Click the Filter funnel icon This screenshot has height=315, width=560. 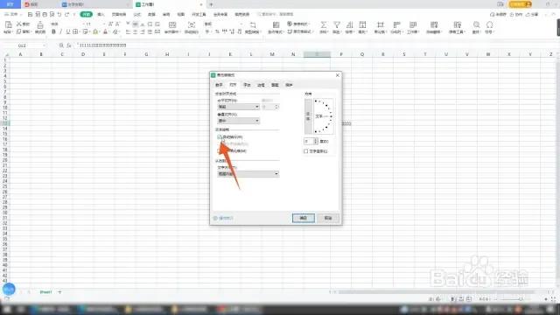[336, 24]
